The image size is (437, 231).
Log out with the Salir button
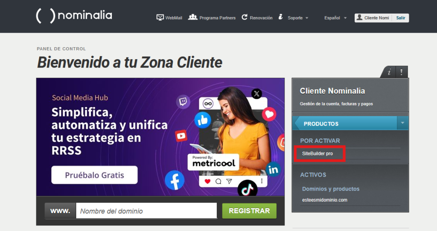(400, 18)
